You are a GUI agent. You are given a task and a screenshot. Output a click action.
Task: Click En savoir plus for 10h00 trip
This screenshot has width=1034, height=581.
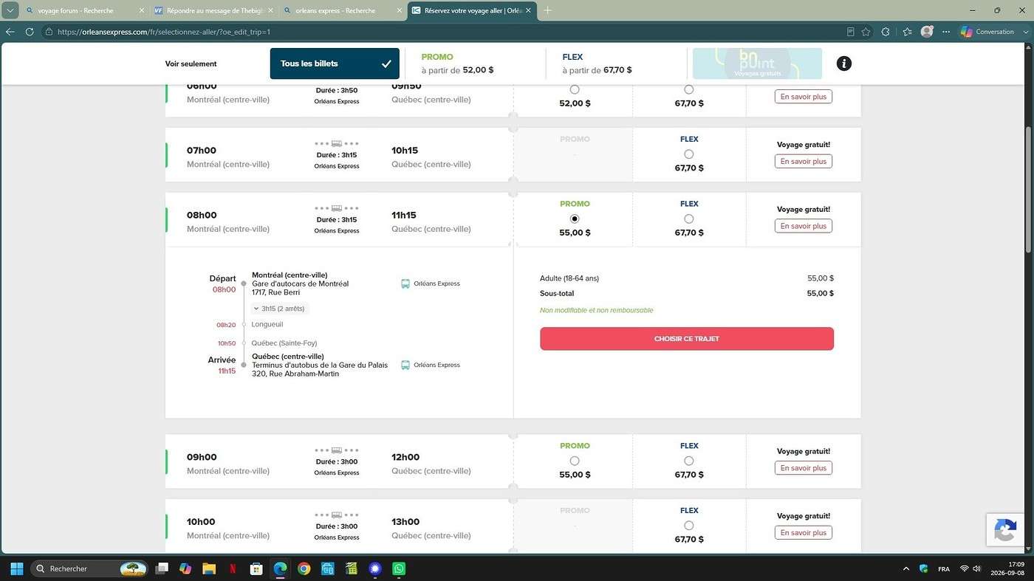pyautogui.click(x=804, y=532)
